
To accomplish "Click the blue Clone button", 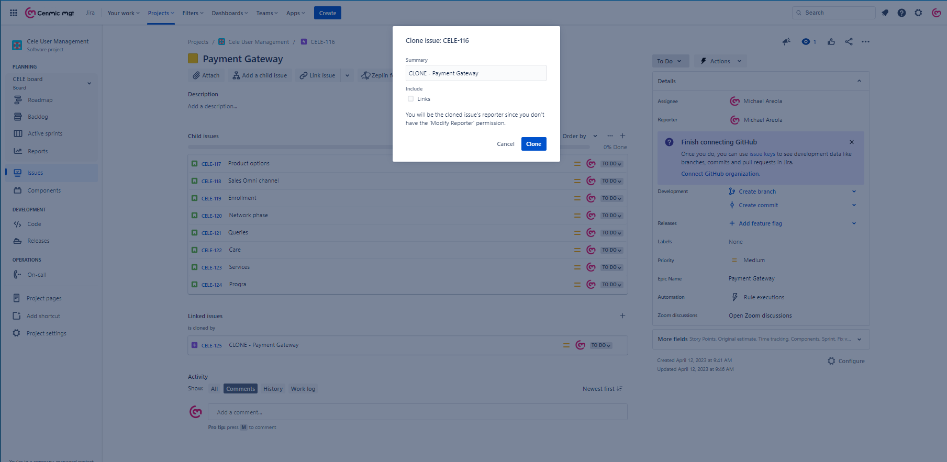I will point(533,144).
